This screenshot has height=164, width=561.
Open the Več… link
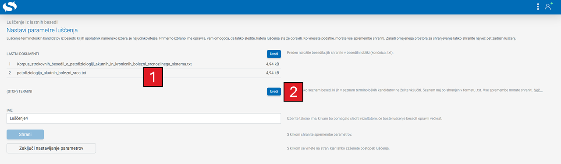click(538, 90)
